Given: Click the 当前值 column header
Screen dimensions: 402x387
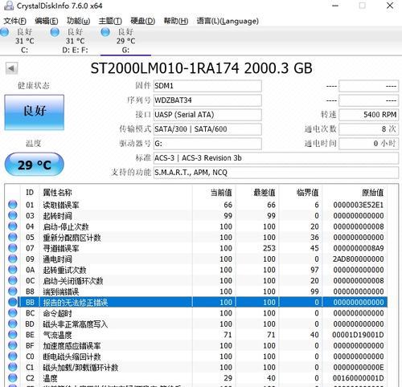Looking at the screenshot, I should click(214, 193).
